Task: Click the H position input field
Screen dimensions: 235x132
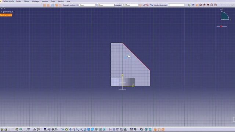Action: (87, 5)
